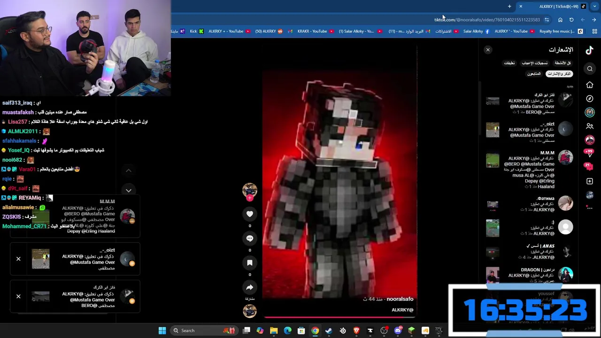Open the More three-dots sidebar menu
The height and width of the screenshot is (338, 601).
pos(590,207)
